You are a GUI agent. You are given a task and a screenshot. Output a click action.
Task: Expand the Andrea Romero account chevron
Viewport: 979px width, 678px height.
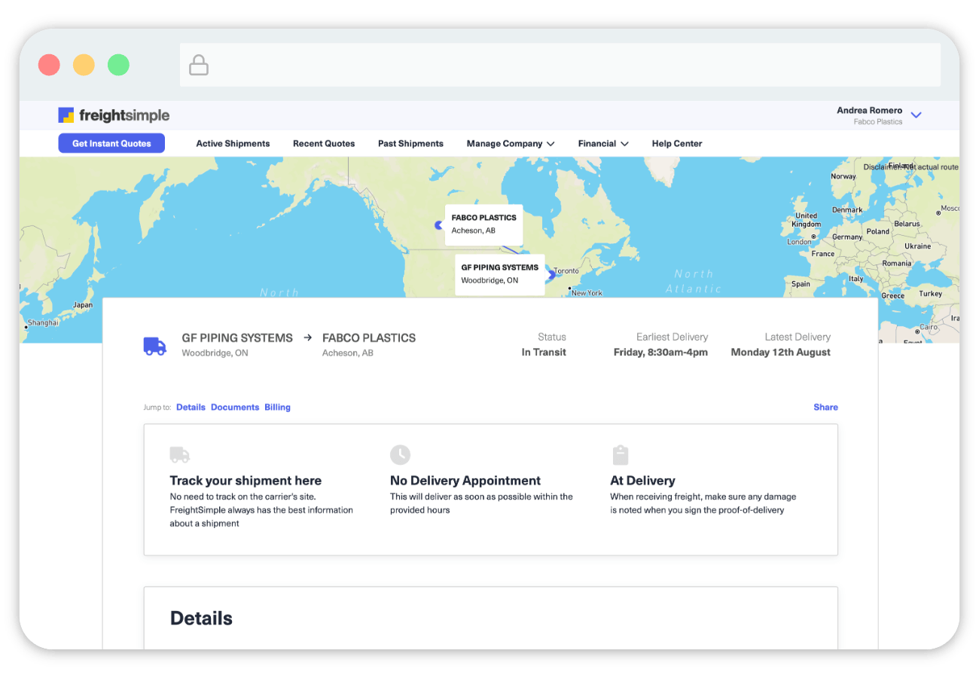(916, 115)
